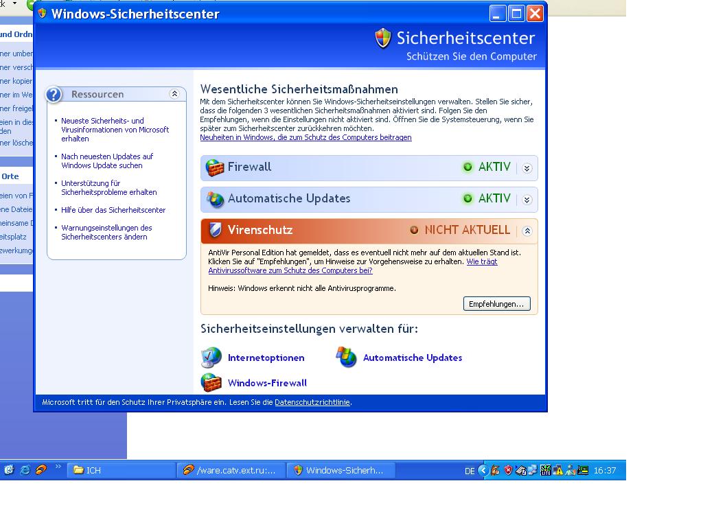This screenshot has height=527, width=703.
Task: Open Hilfe über das Sicherheitscenter link
Action: 113,210
